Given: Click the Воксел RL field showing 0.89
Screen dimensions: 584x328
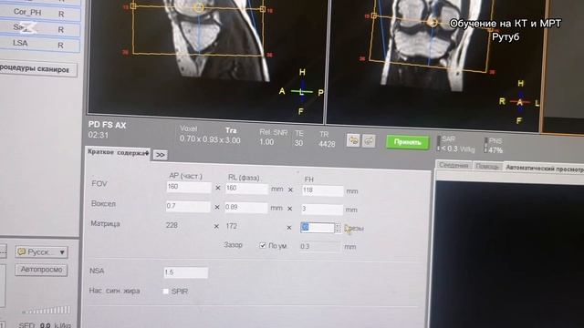Looking at the screenshot, I should coord(245,208).
